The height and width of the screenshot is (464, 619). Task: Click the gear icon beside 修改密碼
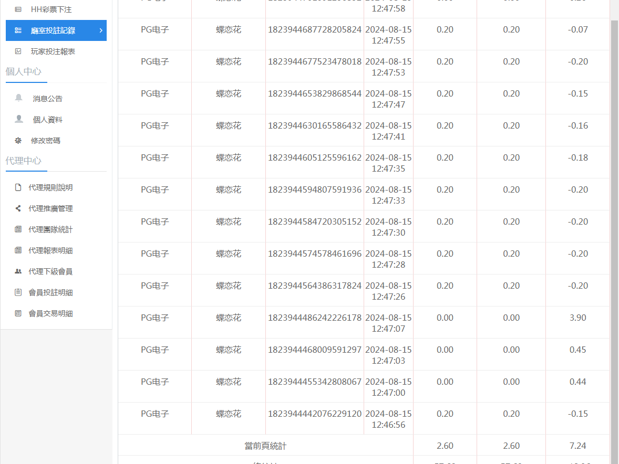(x=18, y=141)
